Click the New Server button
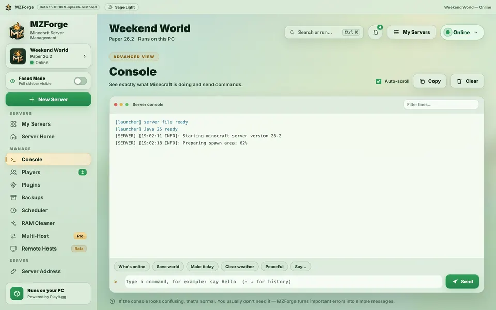The height and width of the screenshot is (310, 496). click(x=49, y=99)
